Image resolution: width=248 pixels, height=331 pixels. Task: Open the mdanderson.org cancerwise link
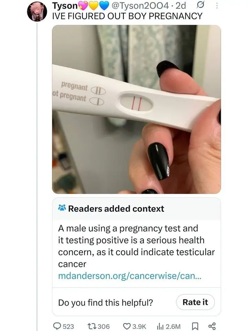(x=130, y=276)
